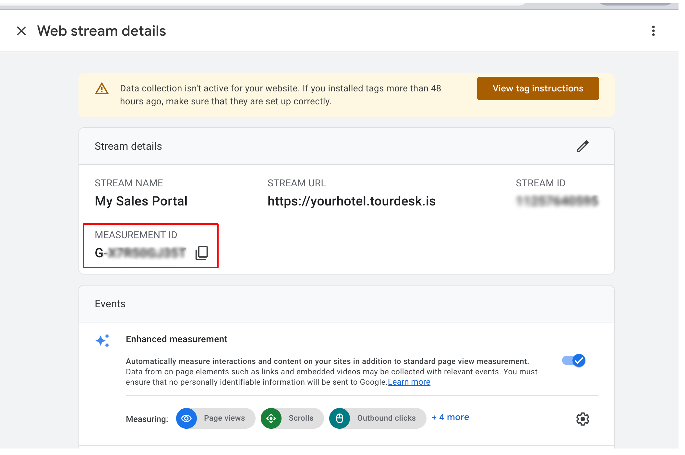Close the Web stream details panel
Viewport: 685px width, 455px height.
point(21,31)
